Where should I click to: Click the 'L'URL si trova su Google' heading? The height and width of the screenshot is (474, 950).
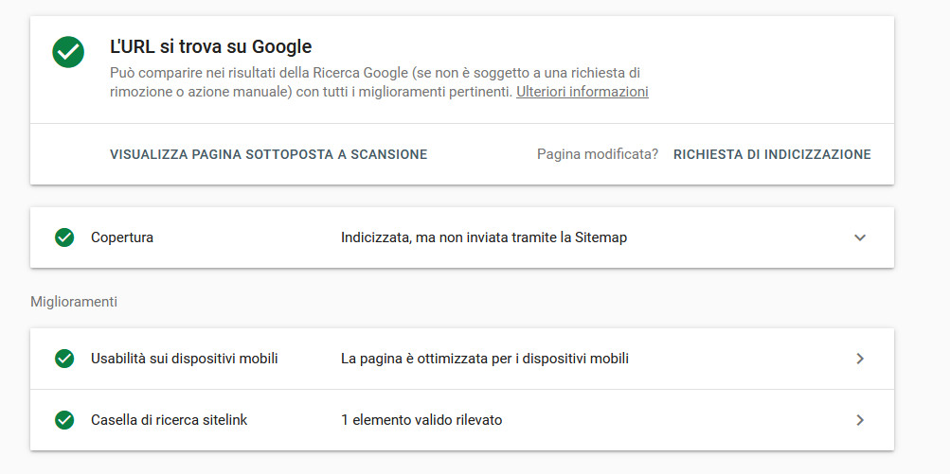click(x=211, y=46)
